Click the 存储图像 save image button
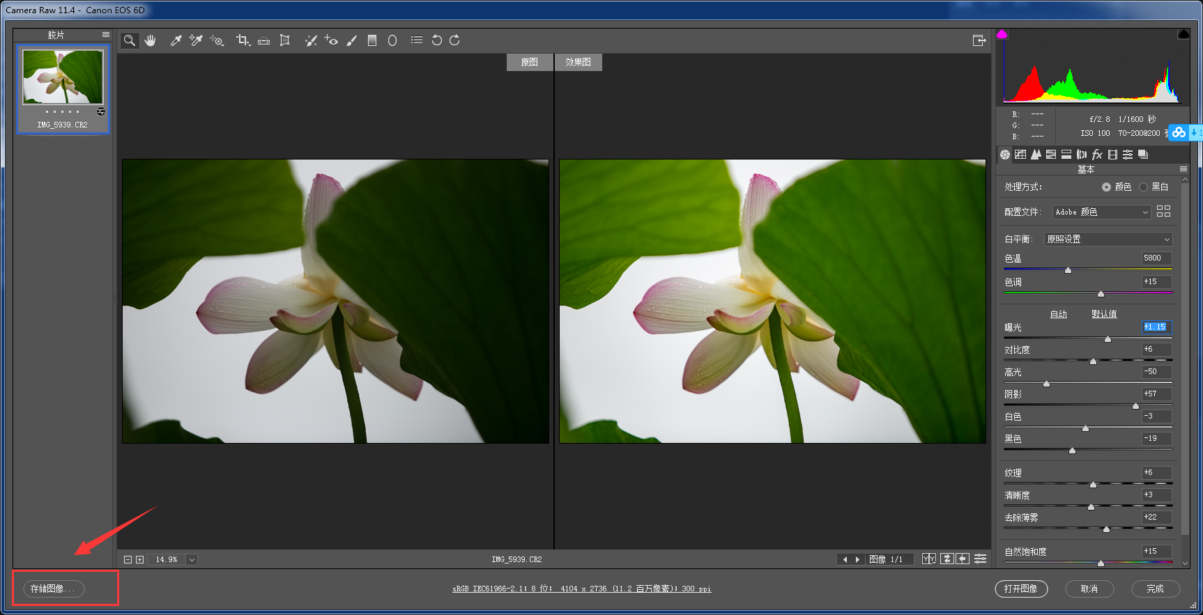The image size is (1203, 615). 54,589
